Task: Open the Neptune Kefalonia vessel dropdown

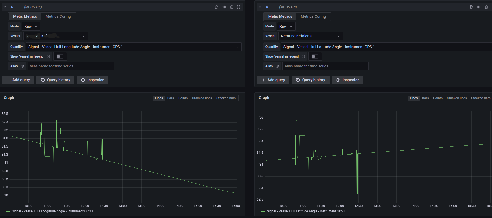Action: click(310, 36)
